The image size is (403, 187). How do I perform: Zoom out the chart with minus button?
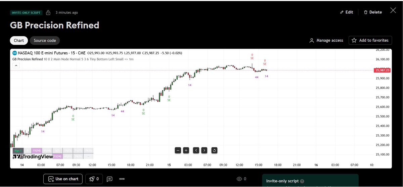pyautogui.click(x=178, y=150)
